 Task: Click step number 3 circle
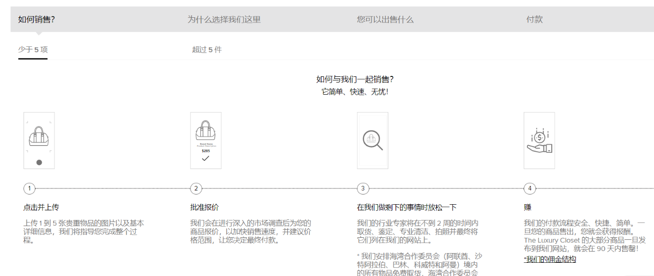coord(363,188)
